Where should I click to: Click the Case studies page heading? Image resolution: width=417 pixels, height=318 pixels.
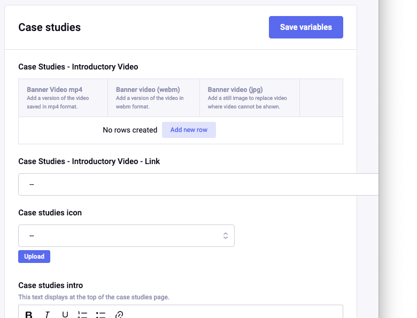pyautogui.click(x=50, y=27)
